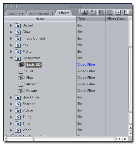The height and width of the screenshot is (146, 136).
Task: Expand the Matte bin
Action: (11, 52)
